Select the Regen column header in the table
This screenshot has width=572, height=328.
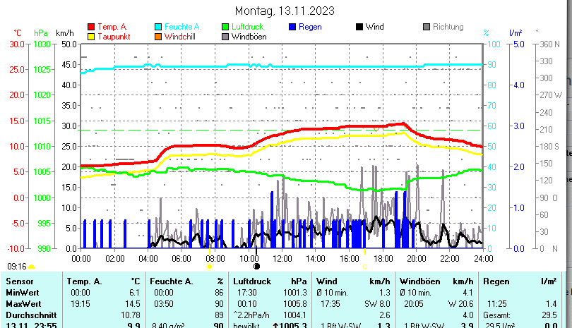pyautogui.click(x=495, y=281)
